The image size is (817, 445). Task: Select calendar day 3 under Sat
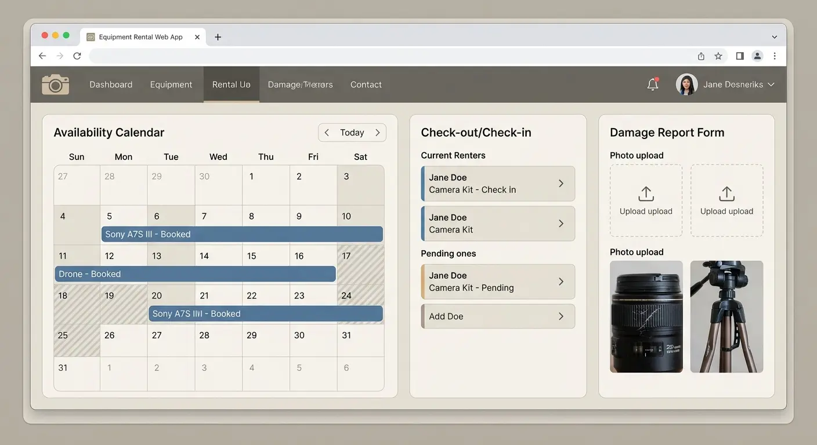tap(360, 185)
